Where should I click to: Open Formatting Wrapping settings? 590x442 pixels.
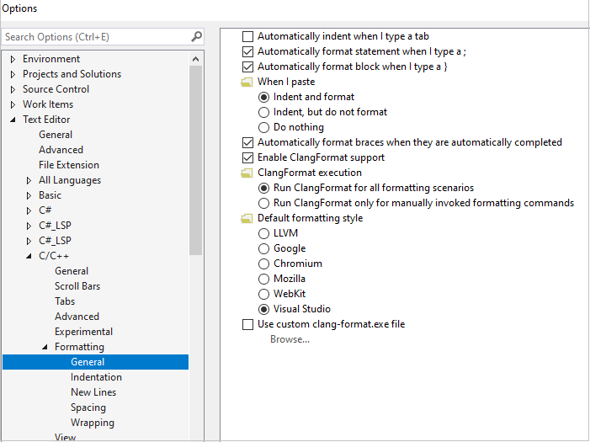click(93, 423)
